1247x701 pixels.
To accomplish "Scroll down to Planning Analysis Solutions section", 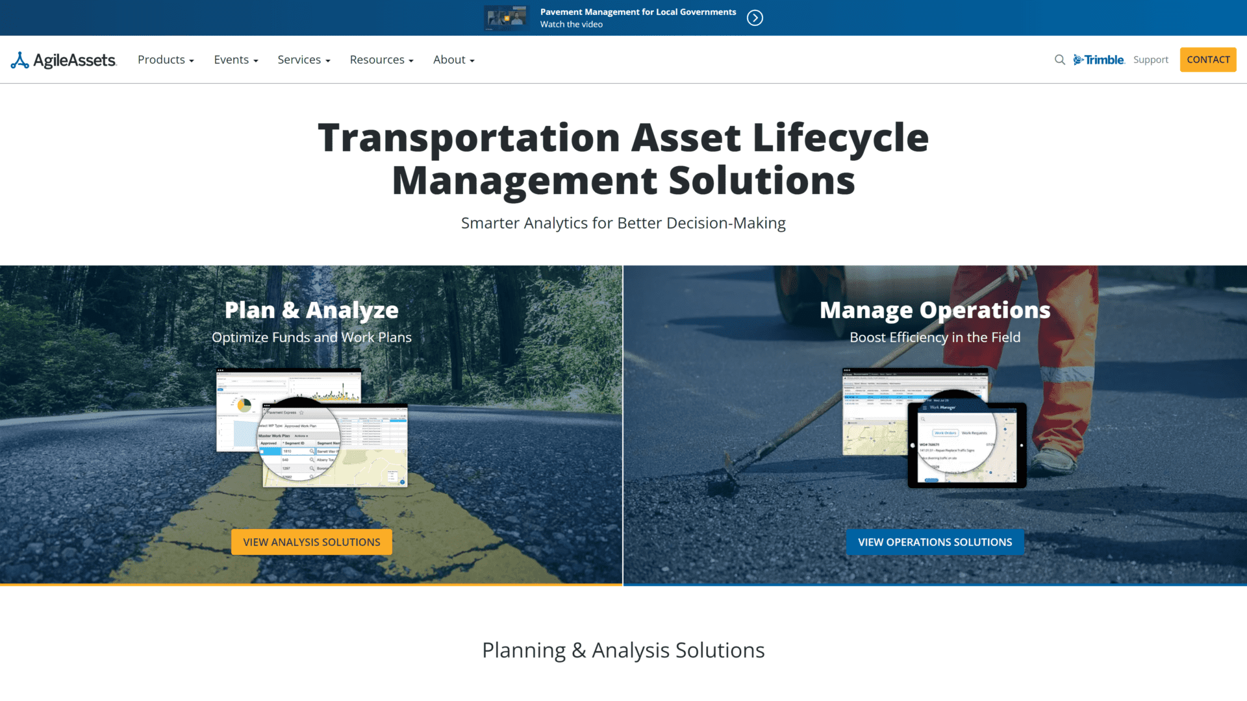I will tap(623, 649).
